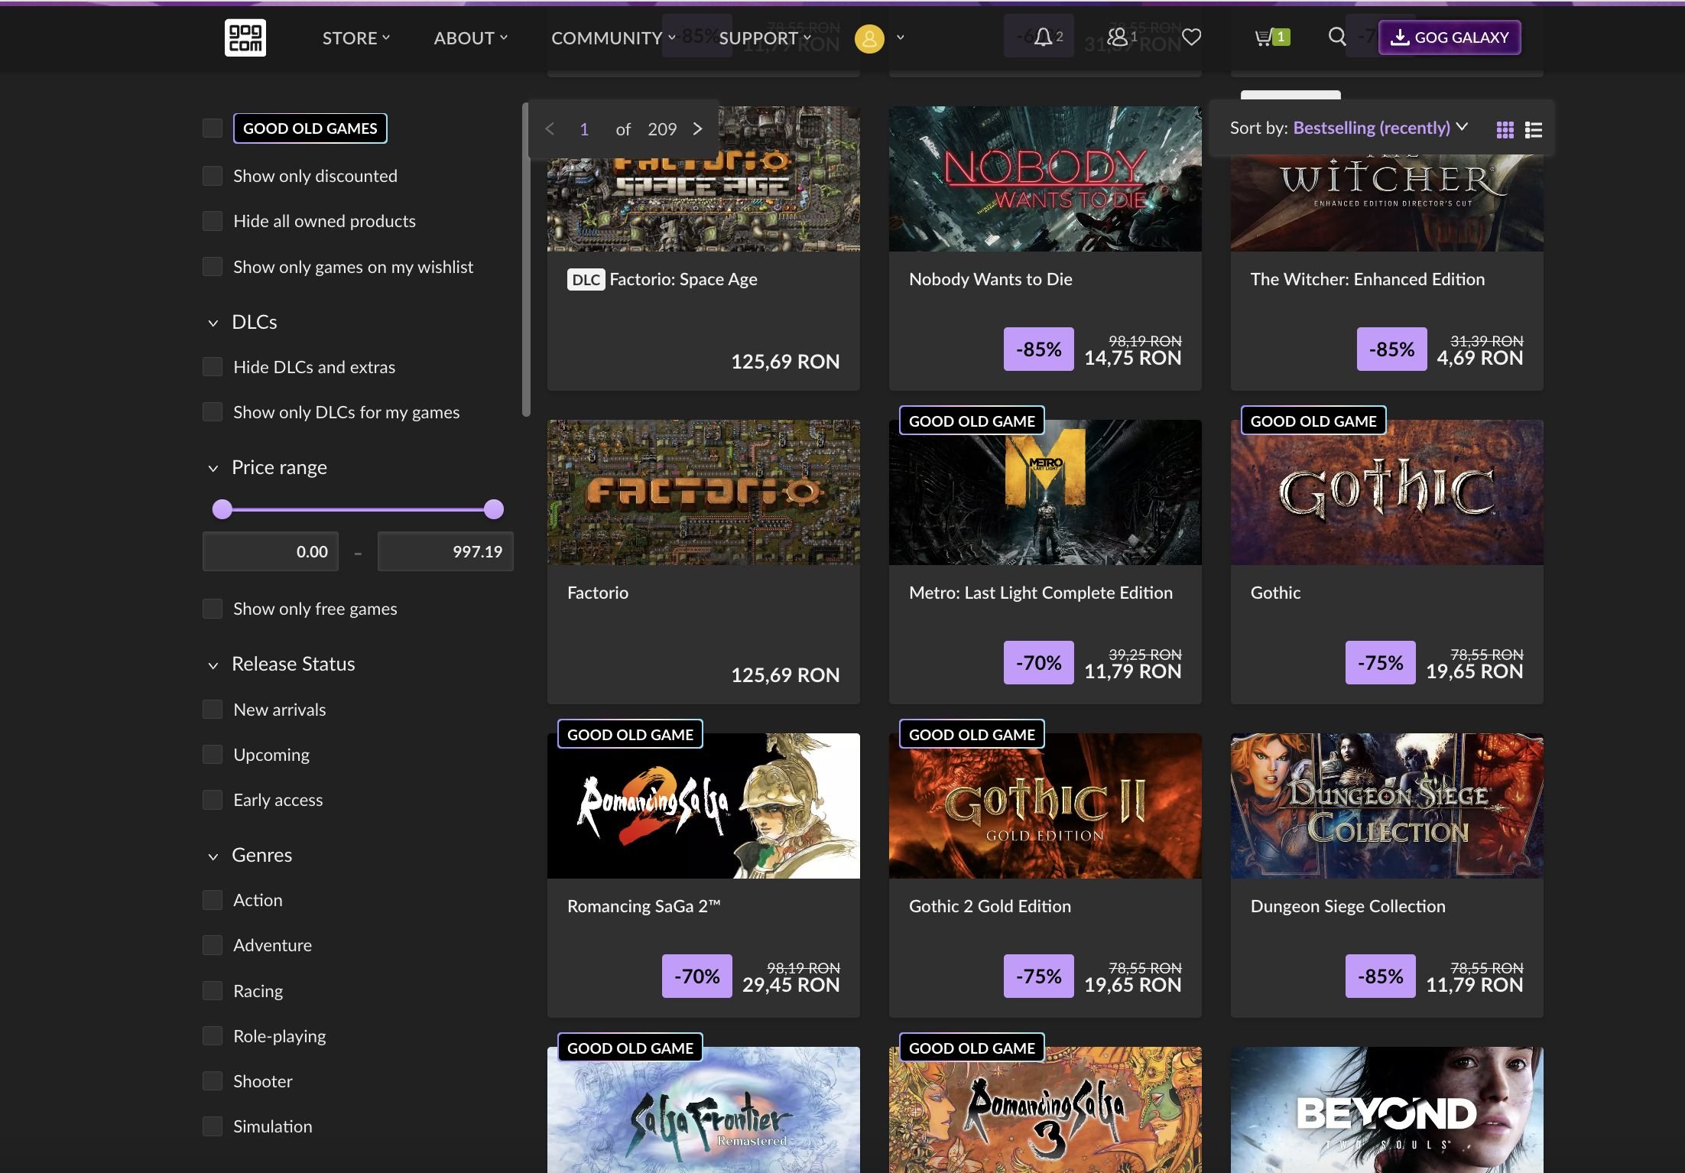Go to previous catalog page
The width and height of the screenshot is (1685, 1173).
pyautogui.click(x=550, y=129)
